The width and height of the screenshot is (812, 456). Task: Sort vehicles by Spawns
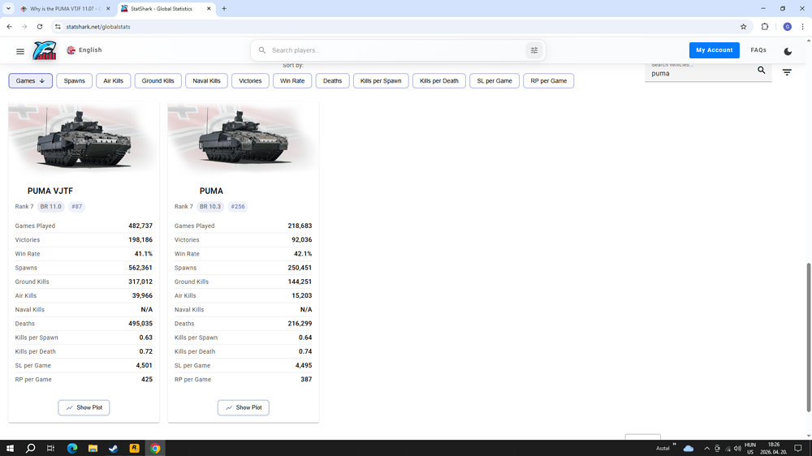[74, 81]
